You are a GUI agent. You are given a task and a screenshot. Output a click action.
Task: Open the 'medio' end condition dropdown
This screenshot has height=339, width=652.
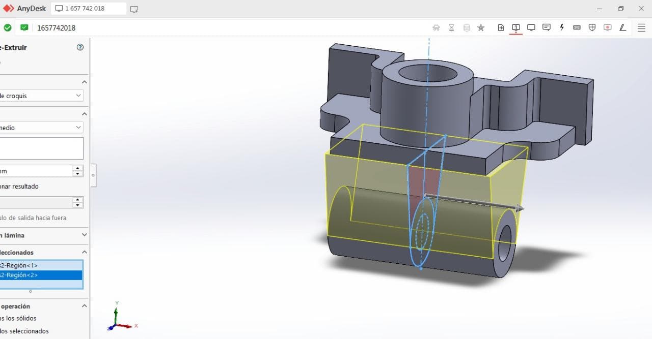pos(41,128)
